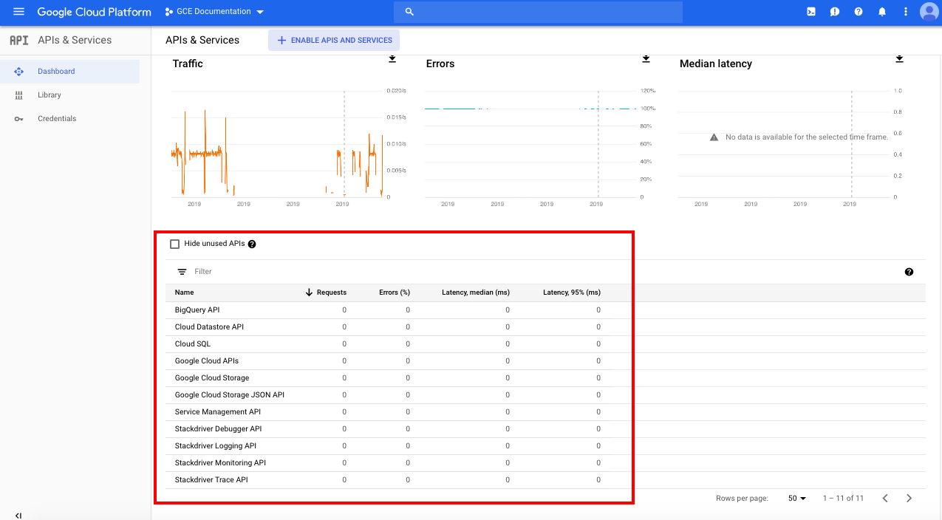
Task: Open Stackdriver Logging API row
Action: [x=545, y=446]
